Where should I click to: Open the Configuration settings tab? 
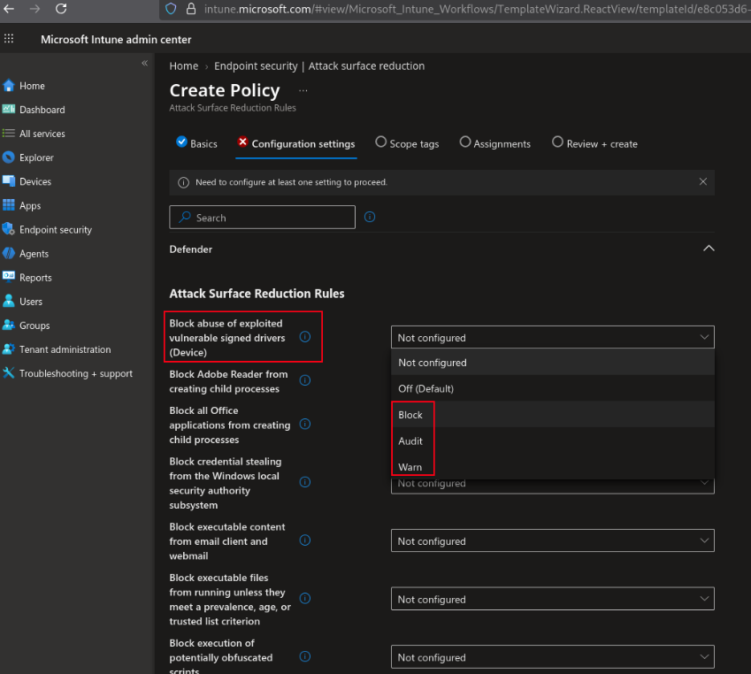(296, 143)
